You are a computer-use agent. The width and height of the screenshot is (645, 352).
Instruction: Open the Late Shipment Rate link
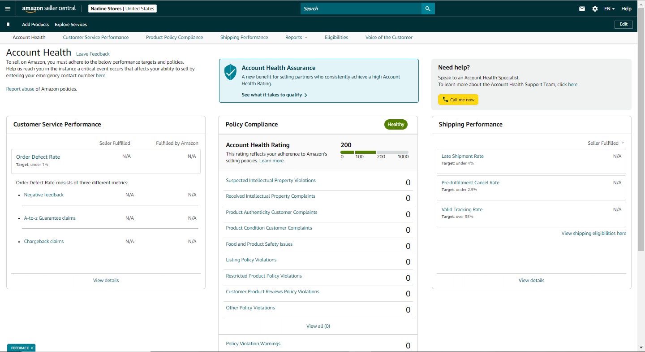pyautogui.click(x=463, y=156)
